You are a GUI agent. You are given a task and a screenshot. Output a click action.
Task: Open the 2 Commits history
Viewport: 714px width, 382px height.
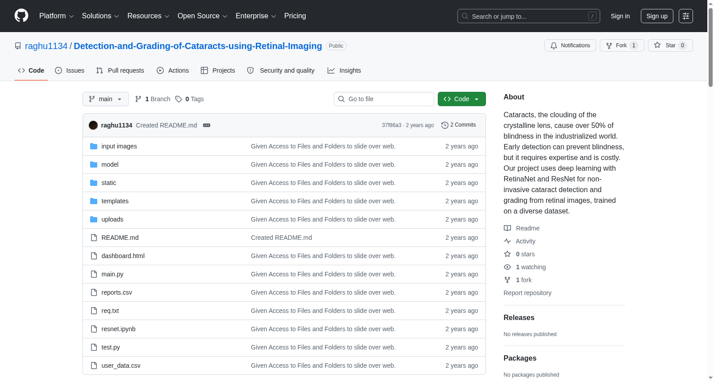(458, 125)
